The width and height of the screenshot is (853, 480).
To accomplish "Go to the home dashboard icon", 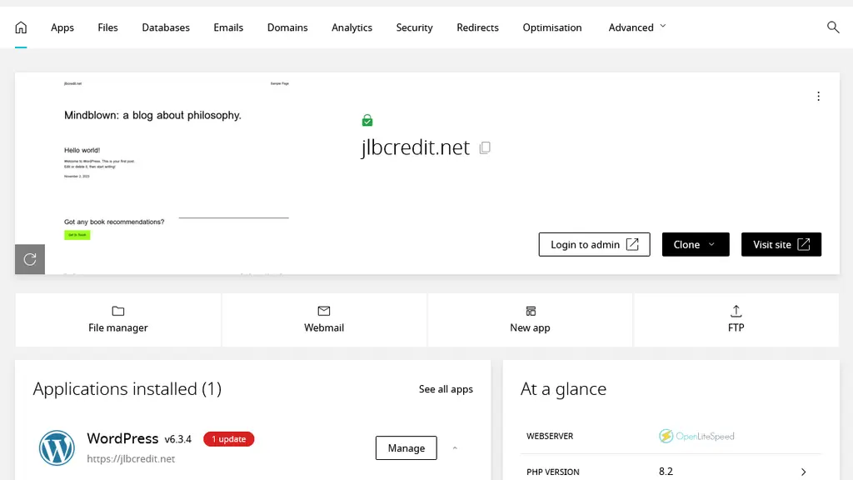I will tap(21, 27).
